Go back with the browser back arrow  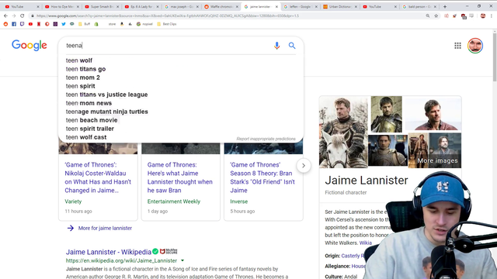pyautogui.click(x=5, y=15)
